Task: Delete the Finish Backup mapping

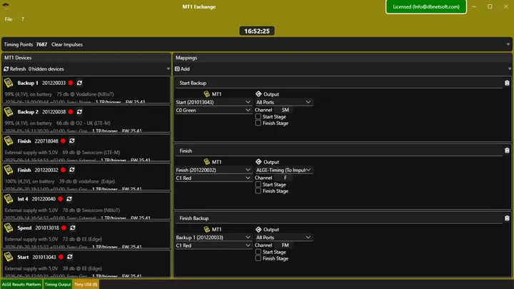Action: pos(507,218)
